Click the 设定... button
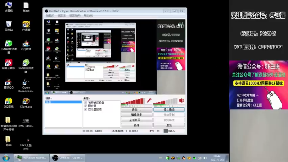Viewport: 288px width, 162px height. (x=137, y=109)
